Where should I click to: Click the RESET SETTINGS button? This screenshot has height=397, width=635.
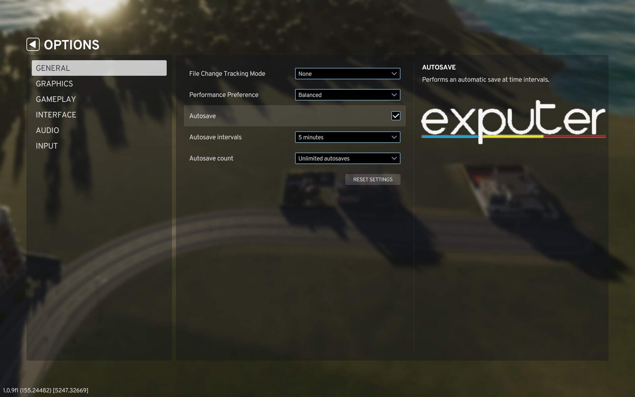pos(373,179)
